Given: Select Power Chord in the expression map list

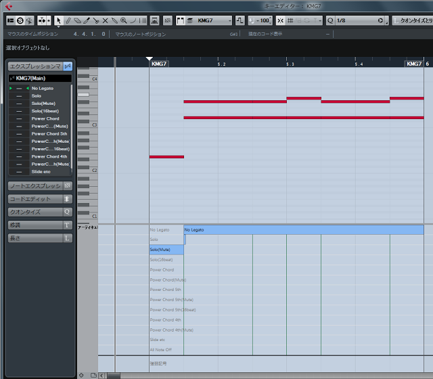Looking at the screenshot, I should tap(45, 118).
